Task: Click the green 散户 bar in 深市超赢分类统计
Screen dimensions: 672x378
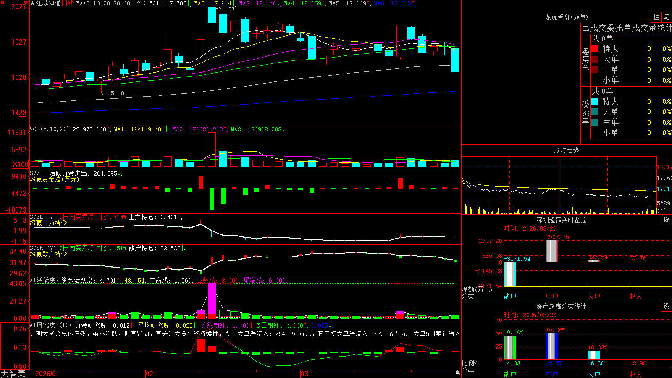Action: click(x=509, y=347)
